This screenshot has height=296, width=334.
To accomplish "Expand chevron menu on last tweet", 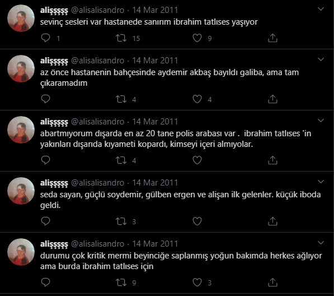I will point(321,243).
